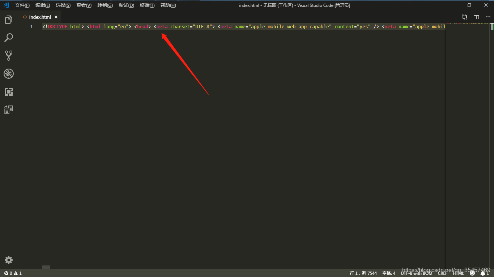Open the 帮助(H) menu
The image size is (494, 277).
(168, 5)
